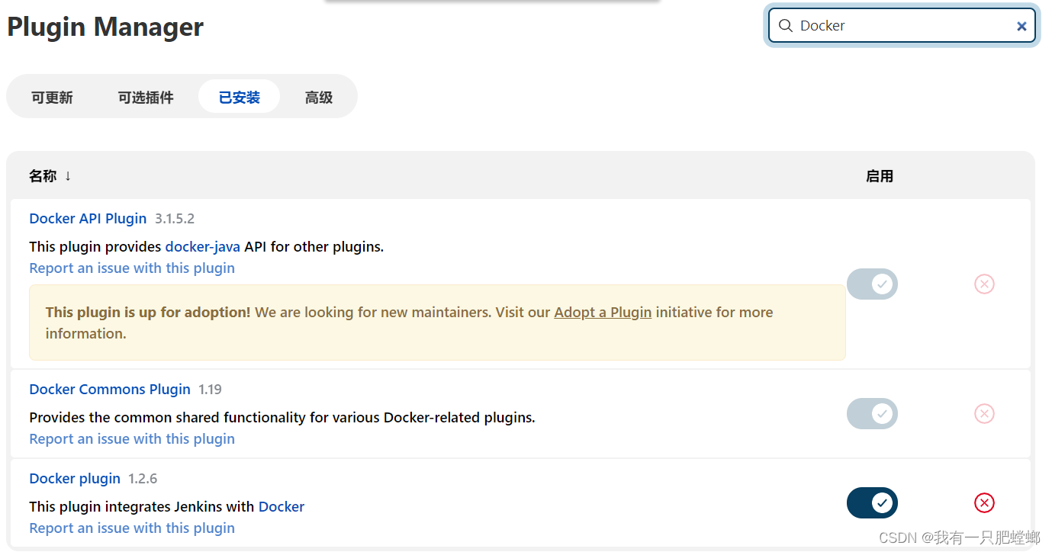Image resolution: width=1052 pixels, height=552 pixels.
Task: Click the search magnifier icon
Action: coord(785,26)
